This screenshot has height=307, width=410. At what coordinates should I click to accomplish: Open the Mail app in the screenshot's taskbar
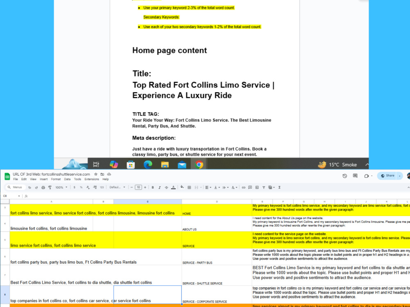(182, 165)
